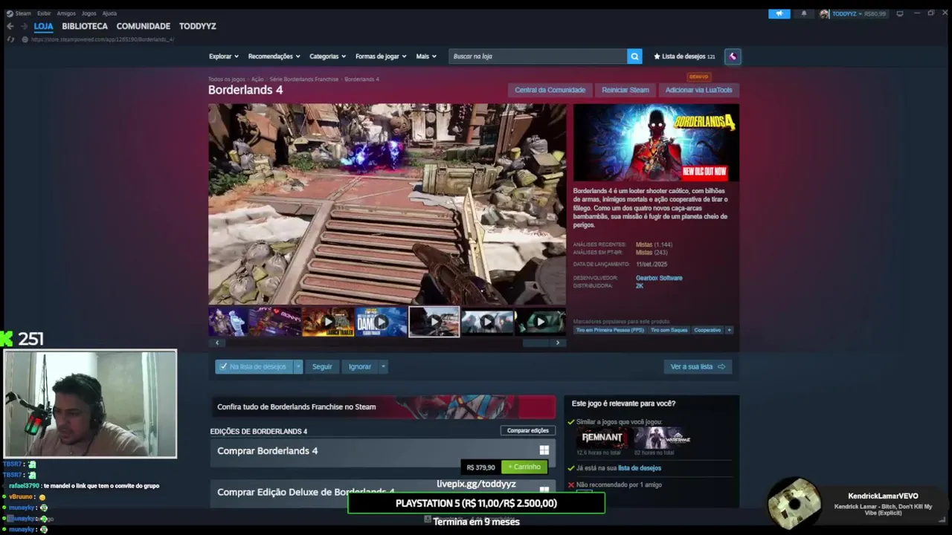Click the Remnant II similar game thumbnail
Screen dimensions: 952x535
pyautogui.click(x=602, y=438)
